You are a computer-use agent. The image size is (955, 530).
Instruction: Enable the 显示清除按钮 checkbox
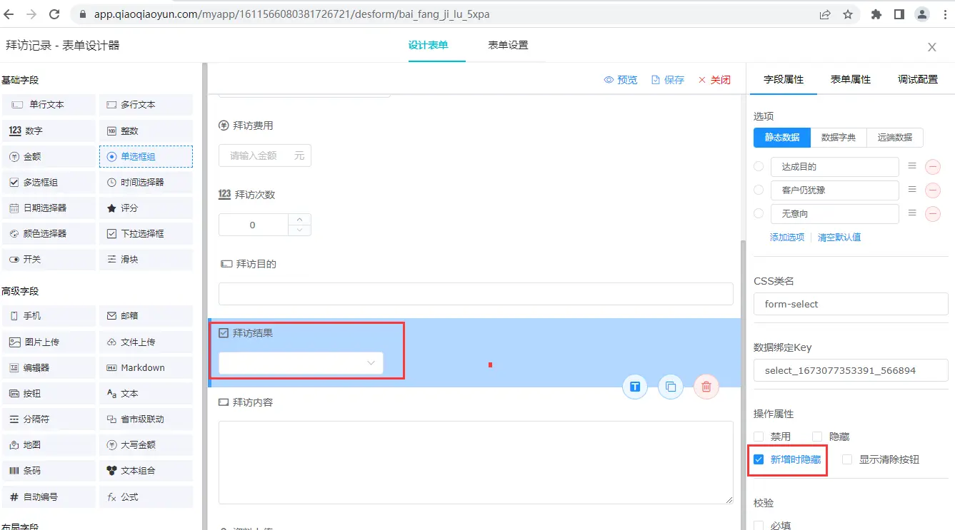click(x=847, y=459)
